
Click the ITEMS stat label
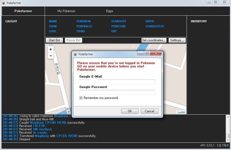[80, 31]
